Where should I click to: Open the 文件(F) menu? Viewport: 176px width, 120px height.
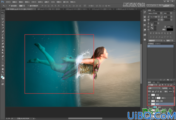click(8, 2)
